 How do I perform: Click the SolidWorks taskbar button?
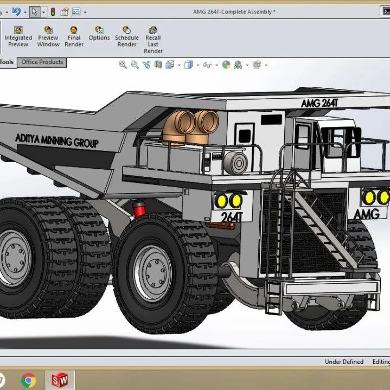(60, 380)
